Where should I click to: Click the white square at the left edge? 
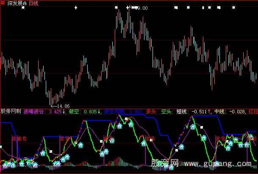(x=1, y=147)
